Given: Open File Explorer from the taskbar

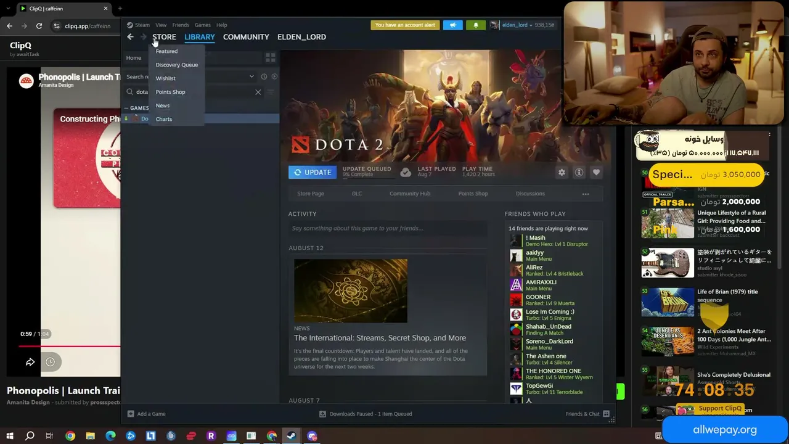Looking at the screenshot, I should 90,436.
